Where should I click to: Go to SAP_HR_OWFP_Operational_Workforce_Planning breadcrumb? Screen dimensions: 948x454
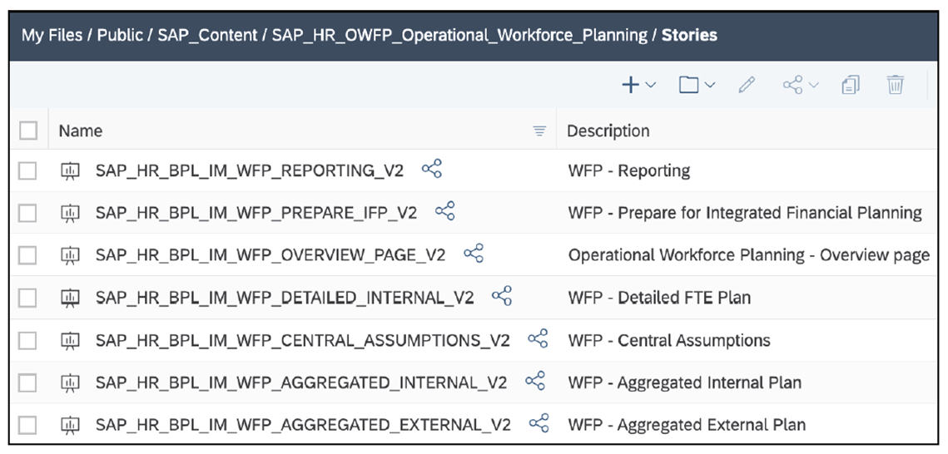[459, 35]
